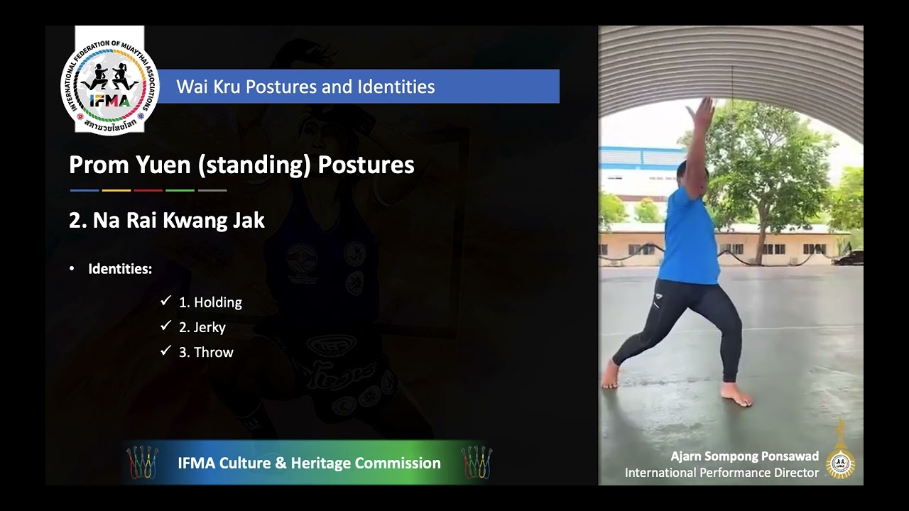The height and width of the screenshot is (511, 909).
Task: Select the Wai Kru Postures and Identities banner
Action: coord(359,87)
